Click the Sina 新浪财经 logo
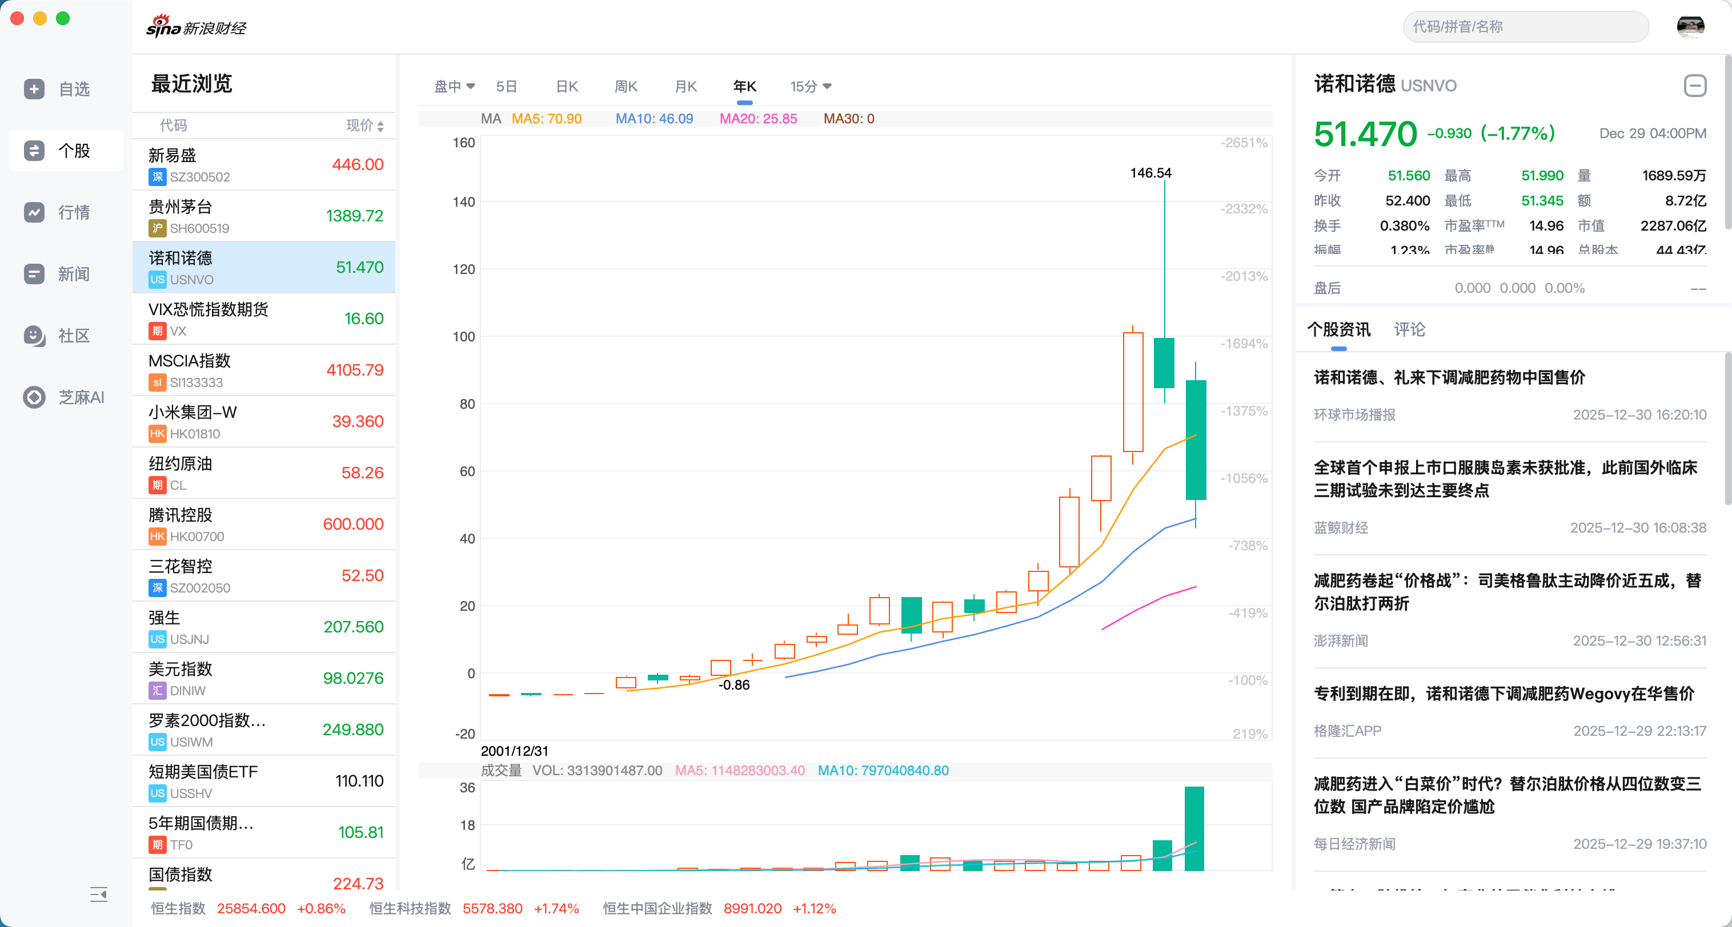Viewport: 1732px width, 927px height. [x=197, y=27]
